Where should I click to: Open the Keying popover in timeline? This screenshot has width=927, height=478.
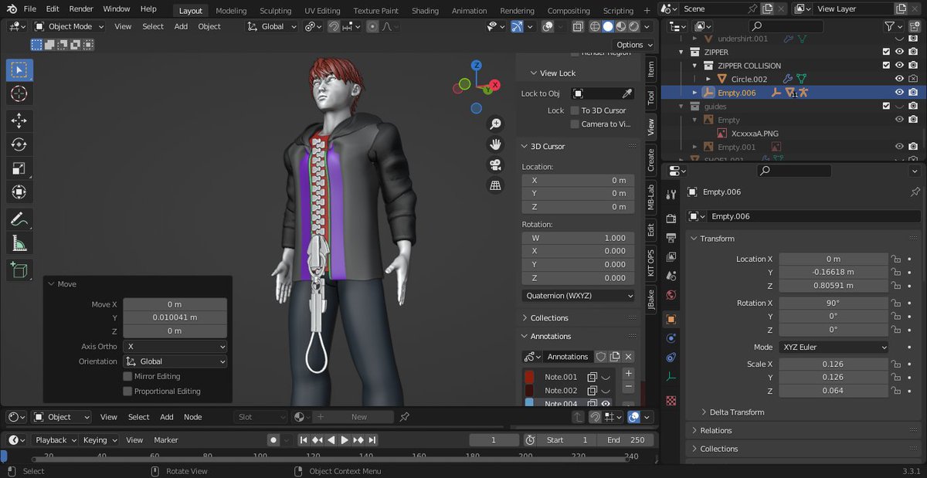click(x=100, y=440)
